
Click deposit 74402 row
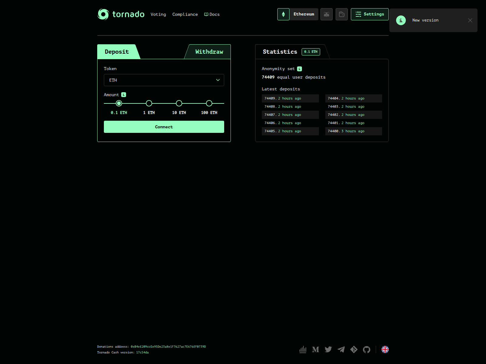[x=354, y=115]
